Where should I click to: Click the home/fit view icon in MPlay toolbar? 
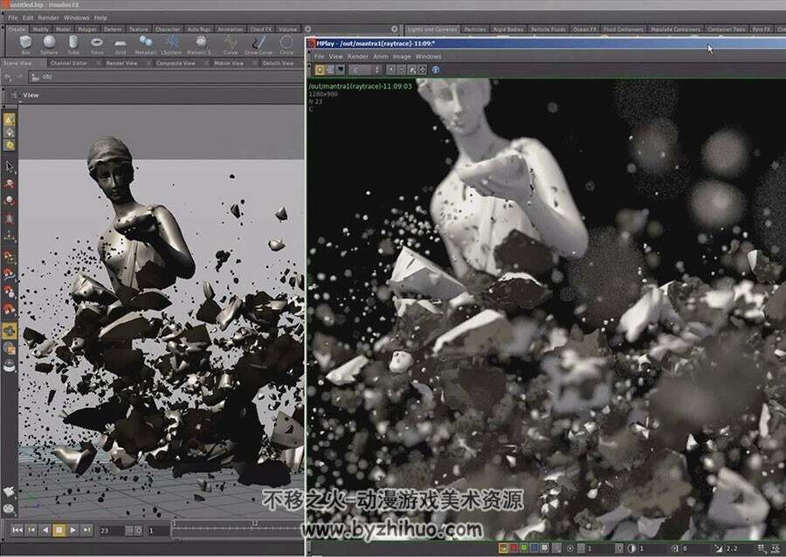412,70
